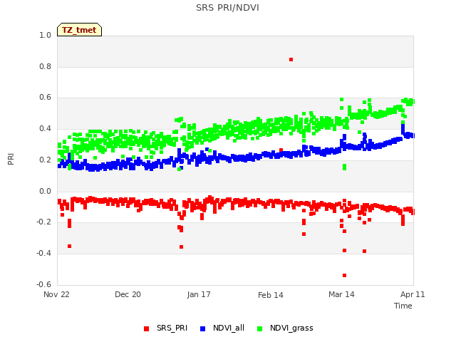Click the Mar 14 axis tick label
Viewport: 456px width, 342px height.
(341, 294)
